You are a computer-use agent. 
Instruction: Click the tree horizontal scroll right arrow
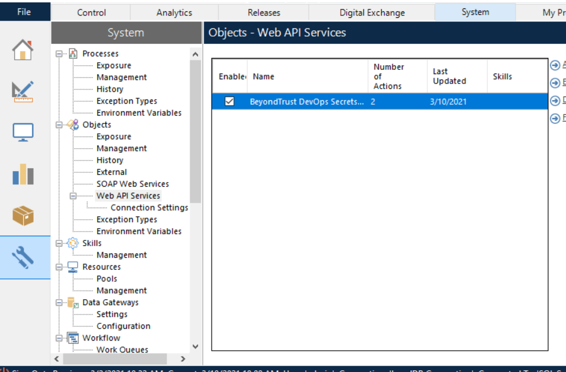(183, 358)
